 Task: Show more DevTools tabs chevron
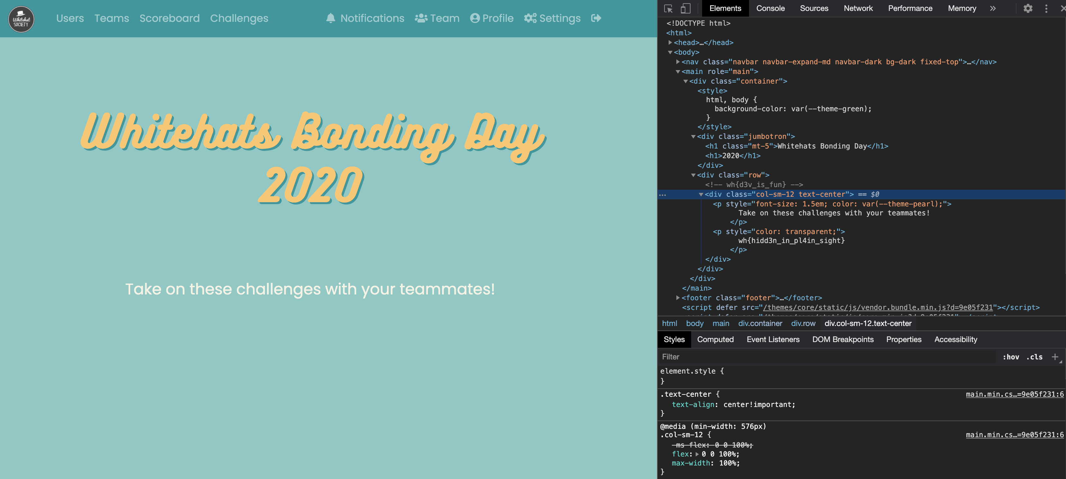[x=993, y=8]
